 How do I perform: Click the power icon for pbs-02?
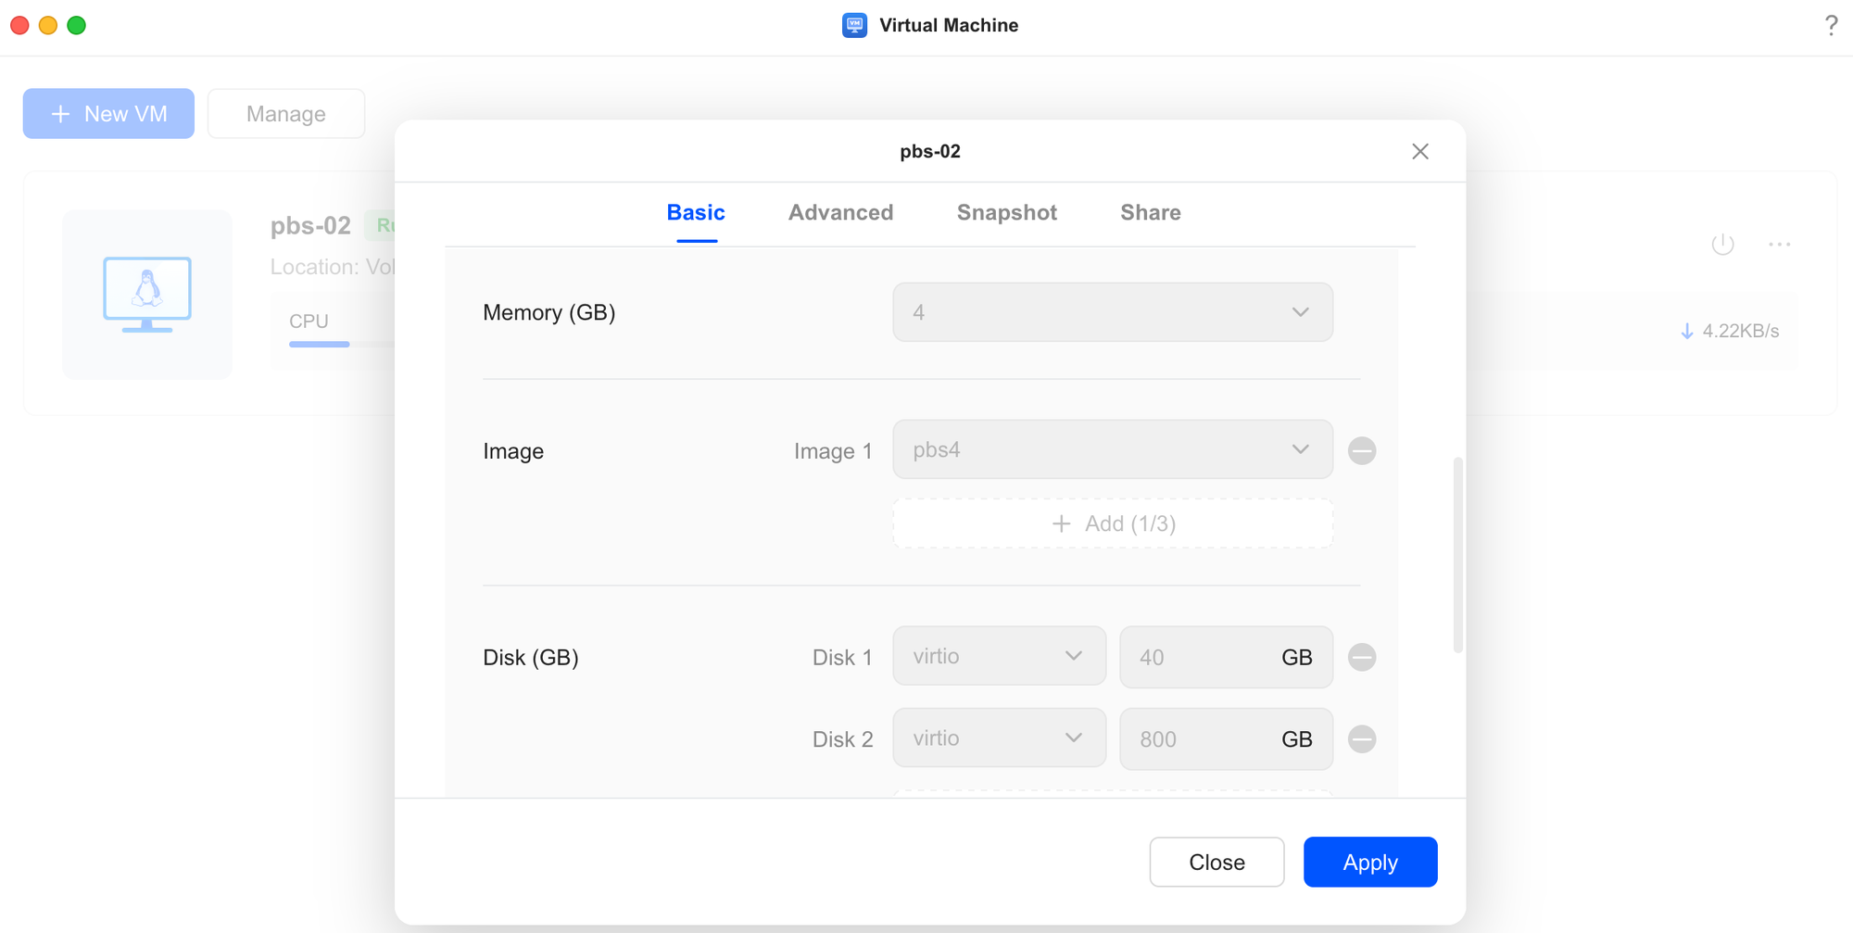1722,245
